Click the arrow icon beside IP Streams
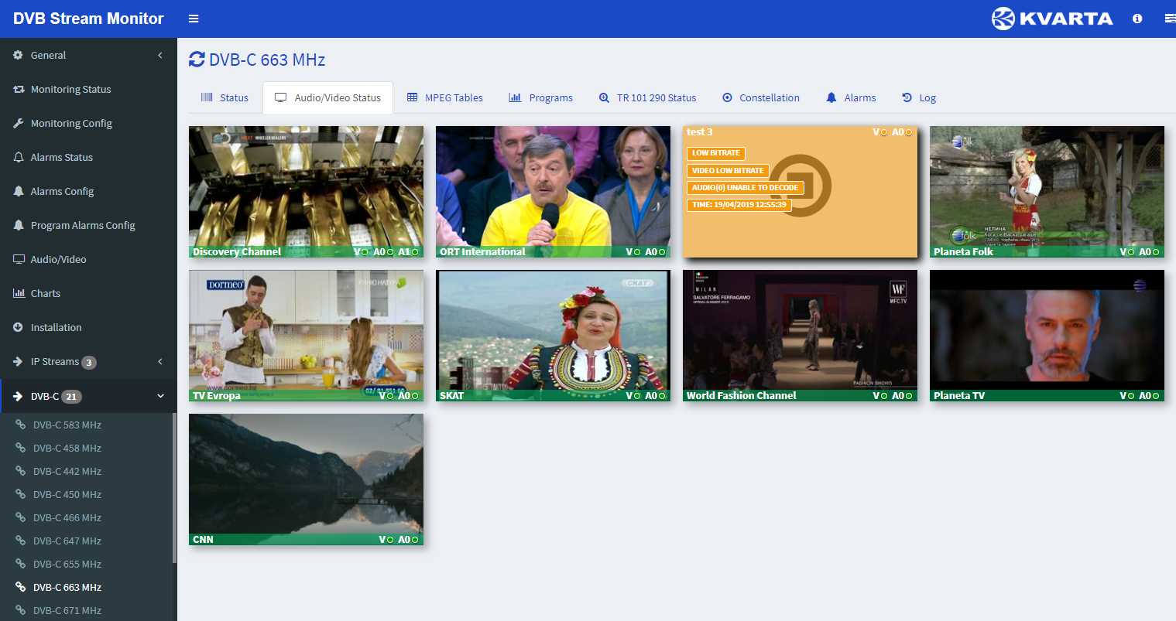The height and width of the screenshot is (621, 1176). pos(19,361)
